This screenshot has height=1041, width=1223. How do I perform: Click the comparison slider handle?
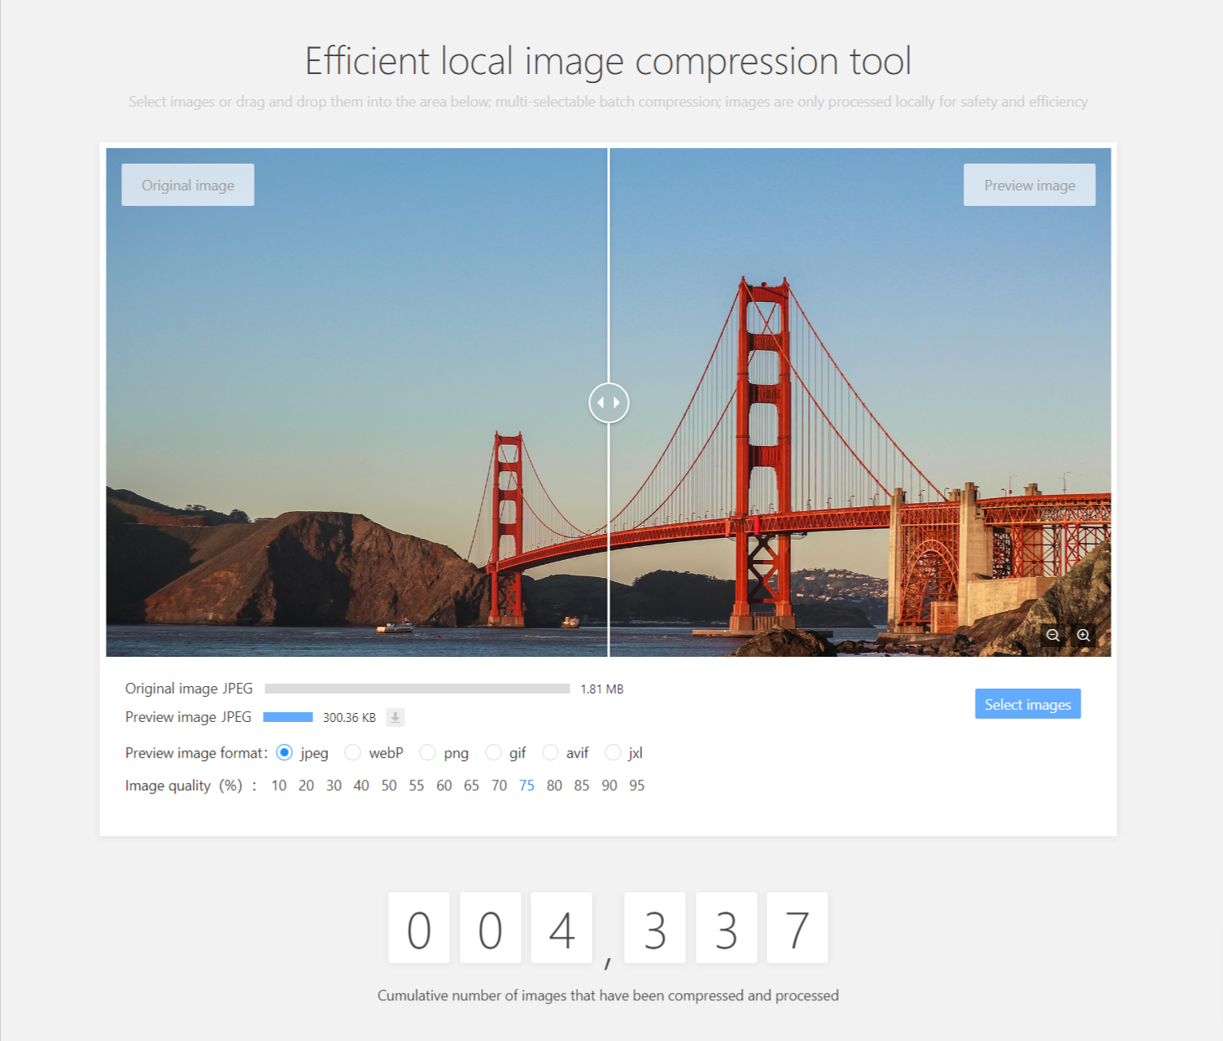609,403
